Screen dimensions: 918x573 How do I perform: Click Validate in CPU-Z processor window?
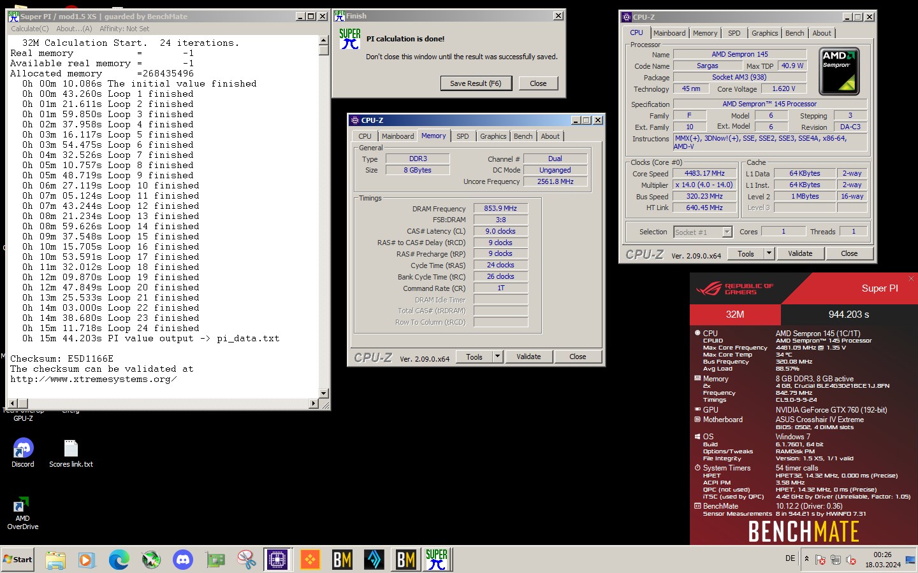[x=800, y=253]
